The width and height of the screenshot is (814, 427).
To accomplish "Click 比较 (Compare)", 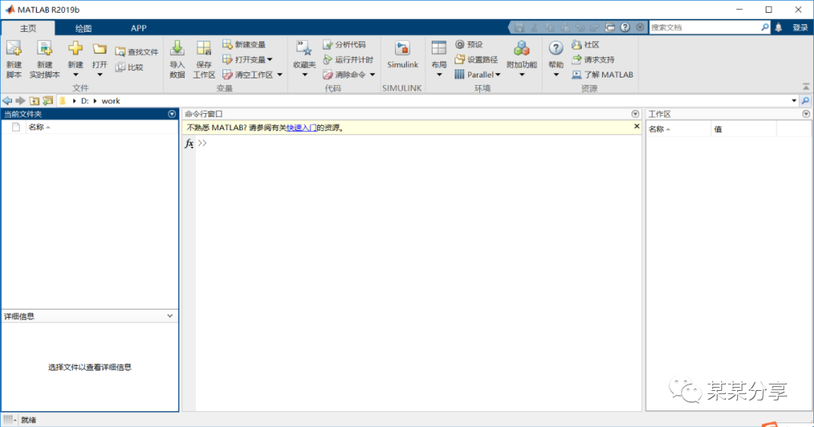I will pos(130,67).
